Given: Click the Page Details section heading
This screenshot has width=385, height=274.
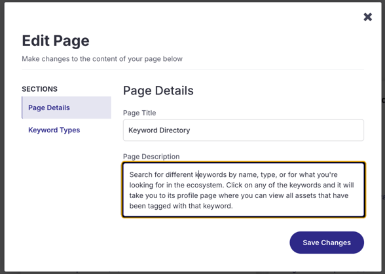Looking at the screenshot, I should [158, 90].
